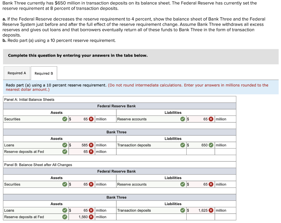Click 'Complete this question by entering your answers' text

coord(78,55)
